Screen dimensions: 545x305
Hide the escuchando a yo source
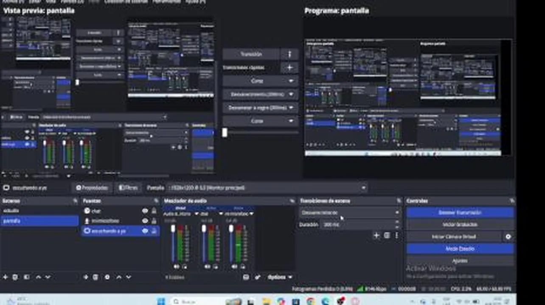145,231
